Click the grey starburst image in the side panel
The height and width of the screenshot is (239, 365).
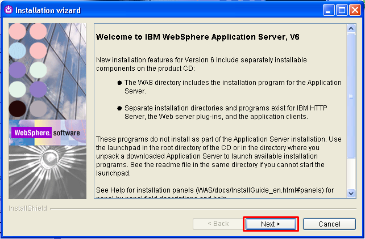point(48,172)
